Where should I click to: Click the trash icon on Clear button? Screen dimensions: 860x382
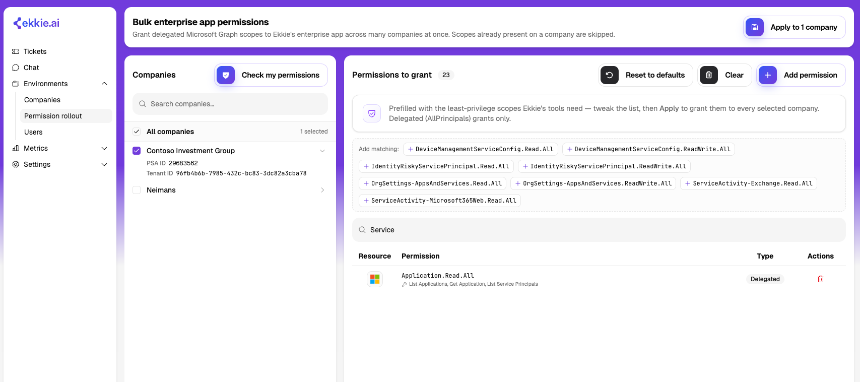click(709, 75)
